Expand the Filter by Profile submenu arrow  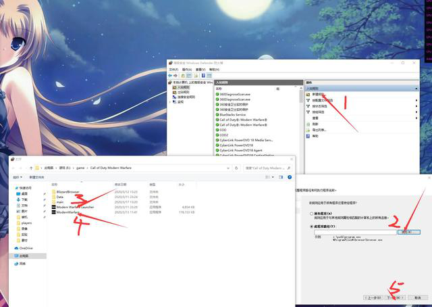(x=416, y=100)
